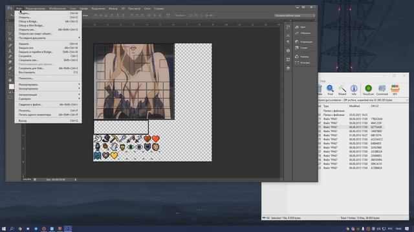The height and width of the screenshot is (232, 414).
Task: Open the Изображение menu
Action: click(58, 8)
